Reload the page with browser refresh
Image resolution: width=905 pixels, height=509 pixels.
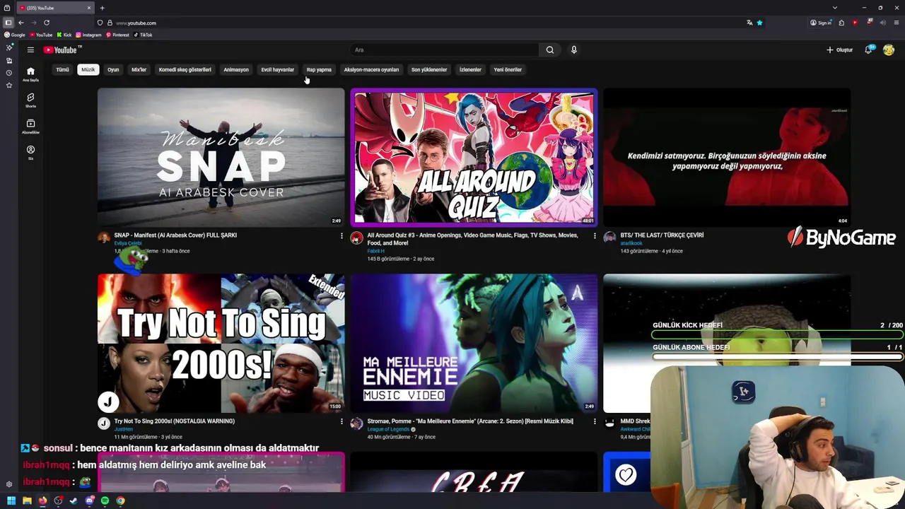coord(47,23)
